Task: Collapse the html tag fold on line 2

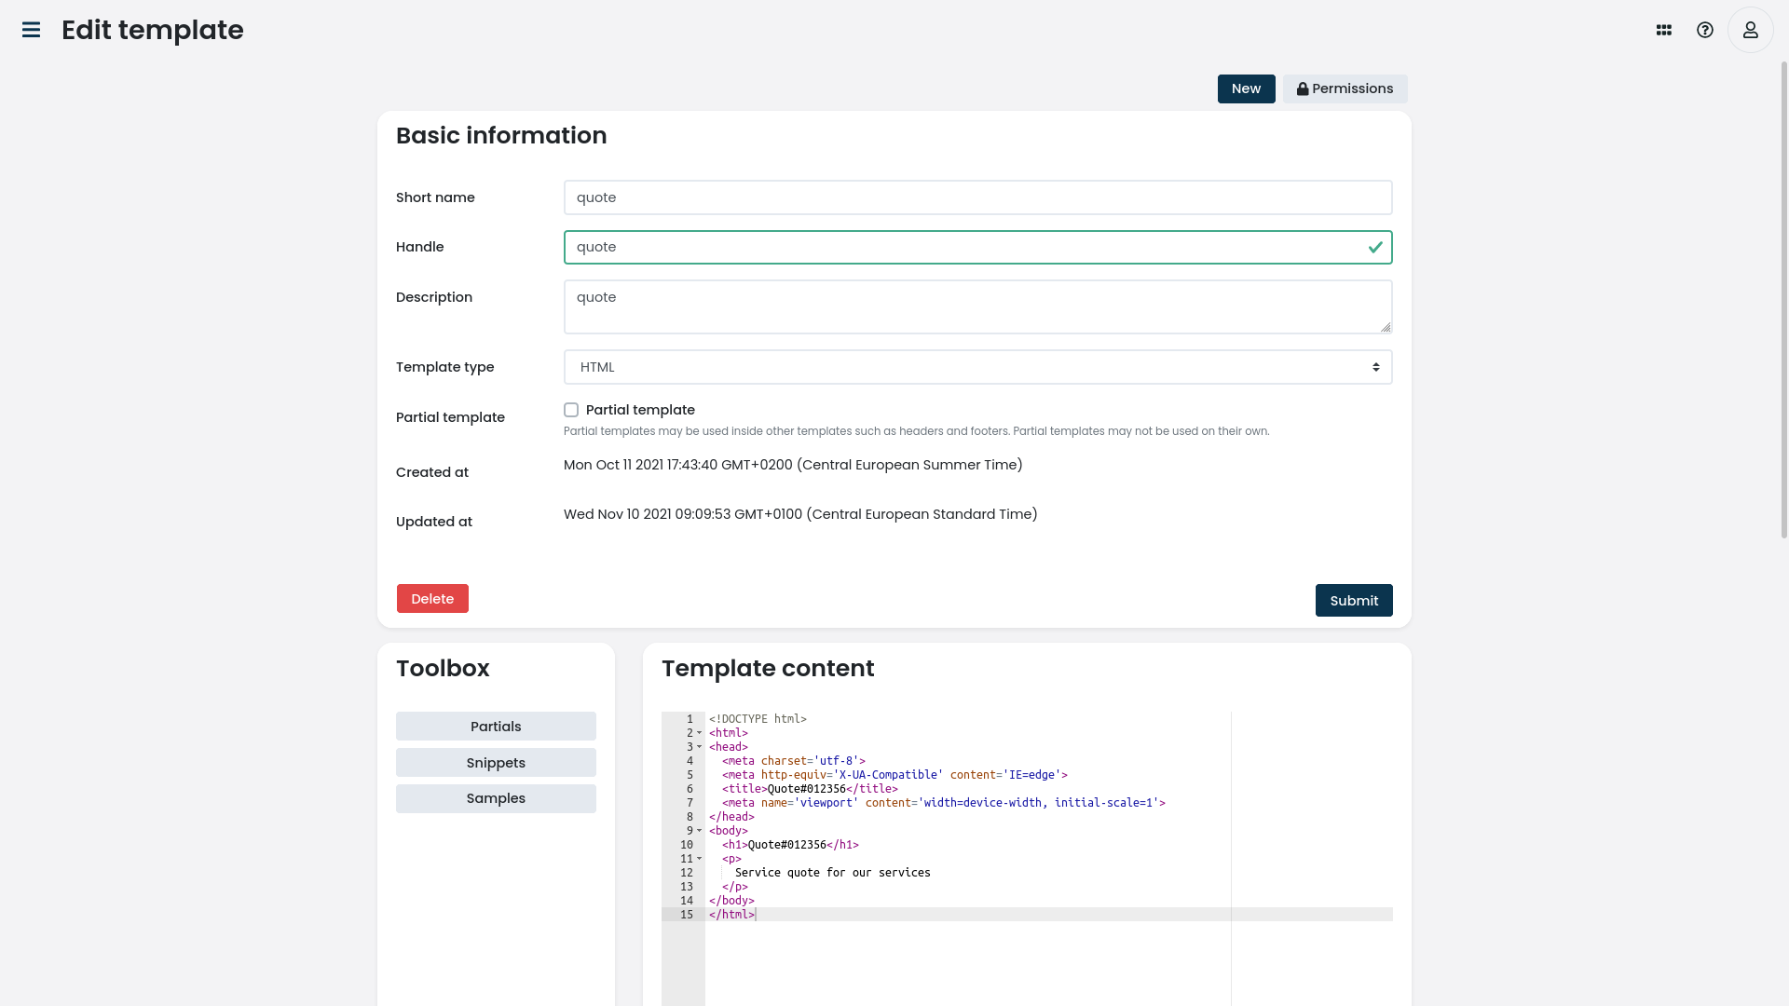Action: point(700,733)
